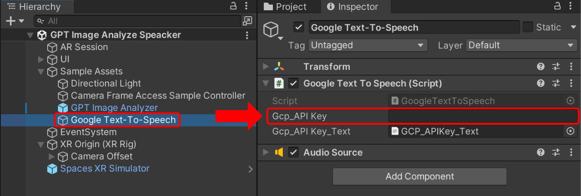
Task: Click the Hierarchy search-by-type icon
Action: point(248,21)
